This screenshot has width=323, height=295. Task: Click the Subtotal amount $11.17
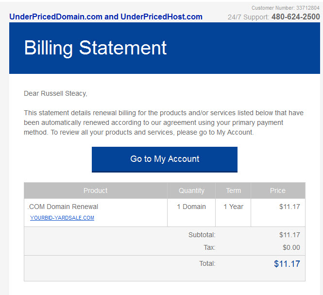[289, 235]
